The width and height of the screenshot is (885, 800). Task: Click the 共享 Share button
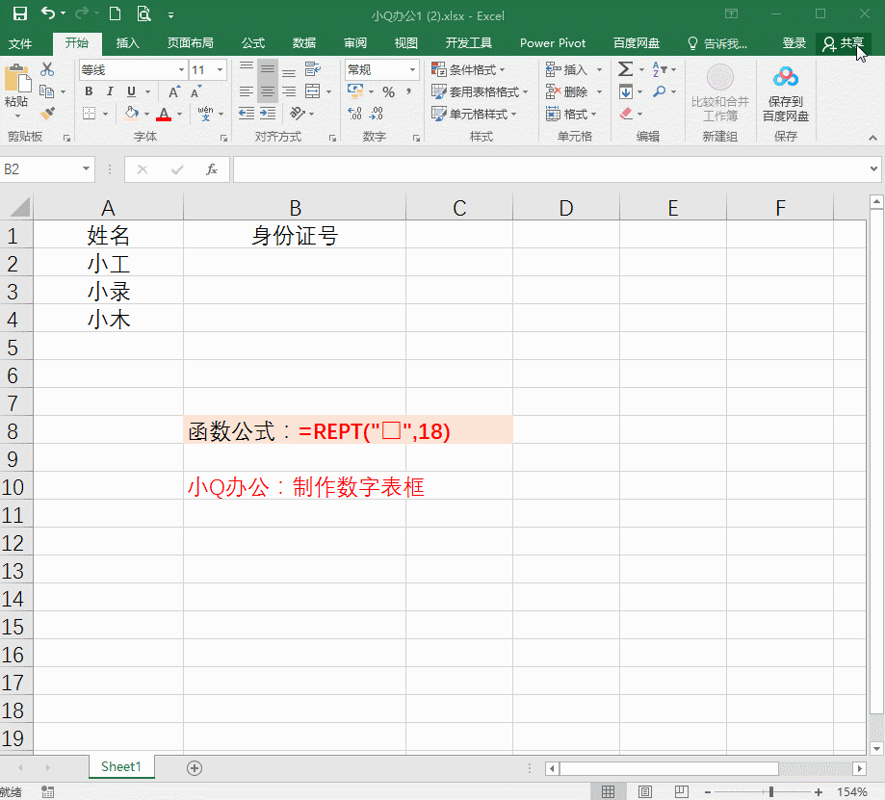(x=844, y=43)
